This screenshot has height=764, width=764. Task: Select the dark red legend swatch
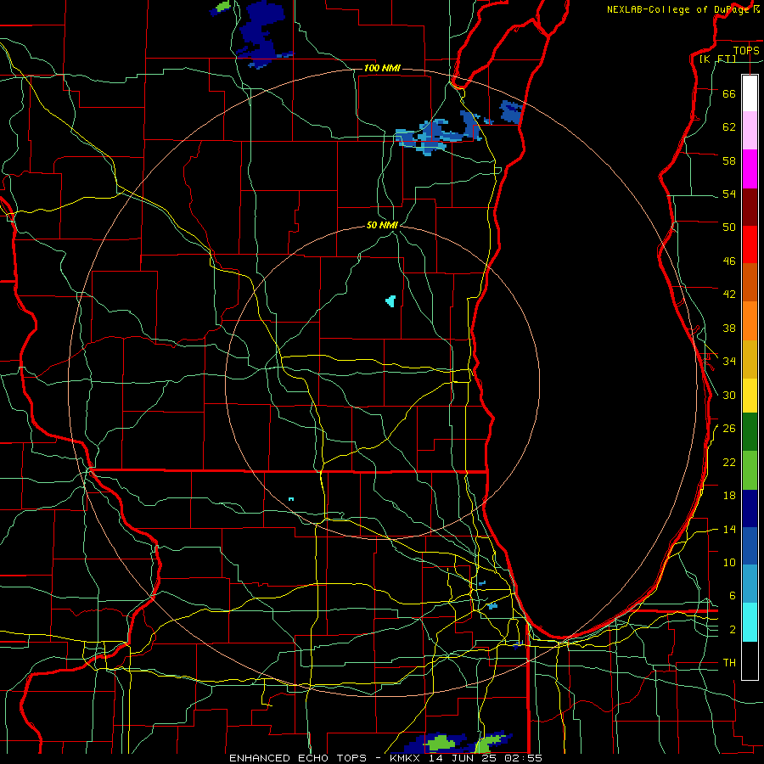750,207
